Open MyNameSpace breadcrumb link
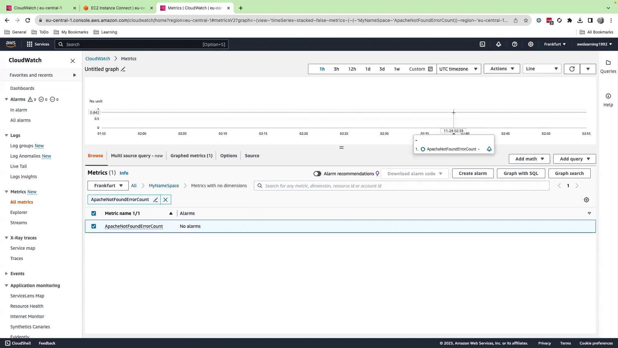Screen dimensions: 618x348 point(164,186)
